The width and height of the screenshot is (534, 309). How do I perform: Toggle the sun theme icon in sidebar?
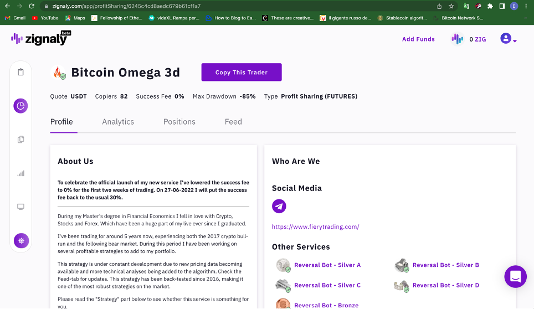[x=21, y=240]
